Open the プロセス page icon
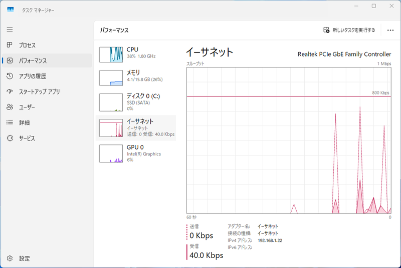 (10, 45)
